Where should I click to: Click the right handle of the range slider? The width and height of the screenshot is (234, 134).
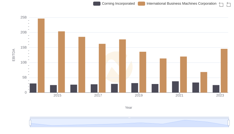[x=229, y=123]
